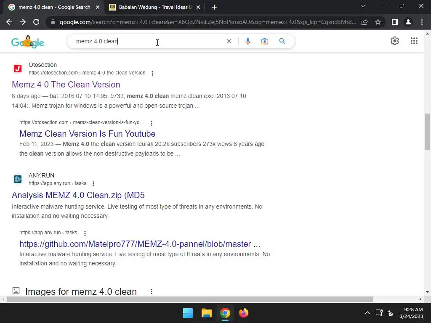Open Chrome three-dot menu

click(x=422, y=22)
